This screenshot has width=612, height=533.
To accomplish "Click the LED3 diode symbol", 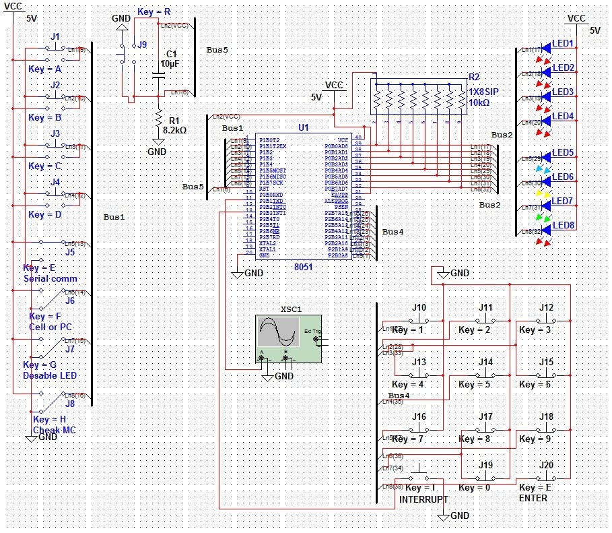I will pos(547,96).
